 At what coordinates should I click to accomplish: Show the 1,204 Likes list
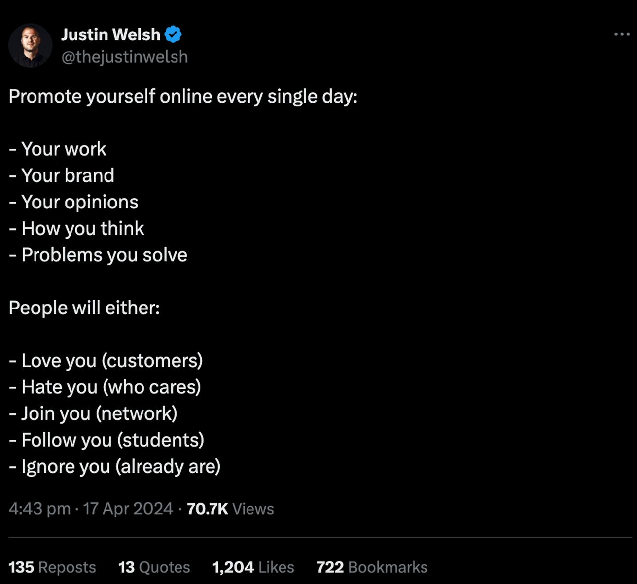point(253,567)
